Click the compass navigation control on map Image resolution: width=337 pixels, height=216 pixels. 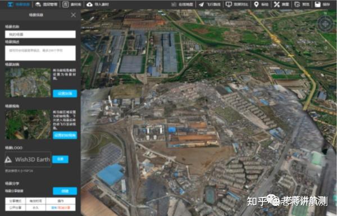click(325, 24)
